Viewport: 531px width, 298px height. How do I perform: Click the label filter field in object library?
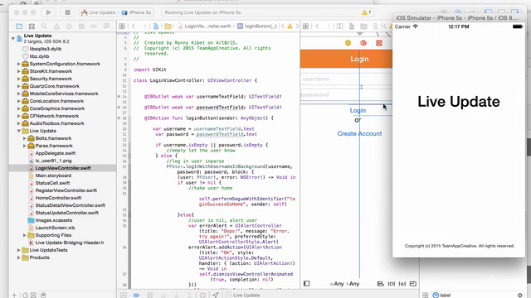(x=478, y=295)
